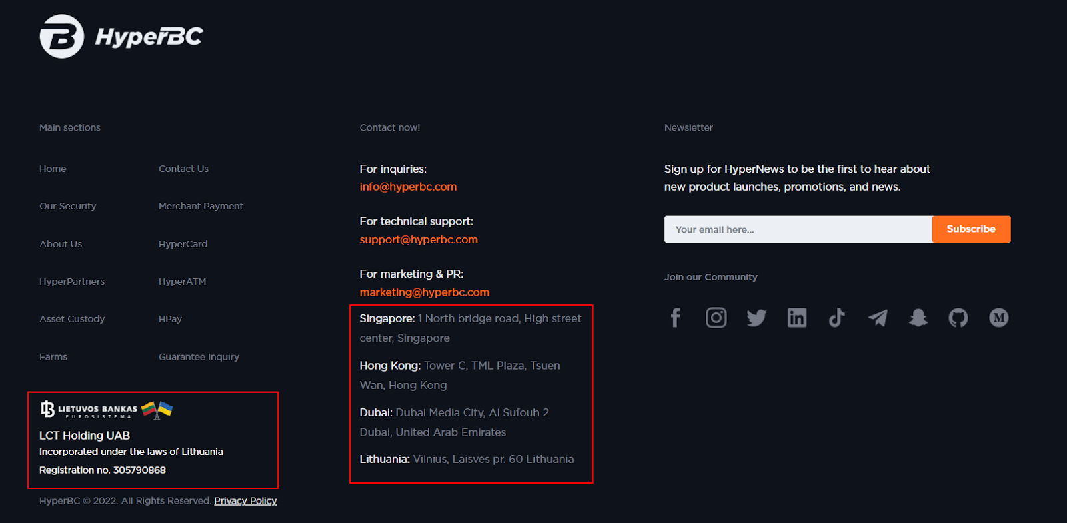This screenshot has height=523, width=1067.
Task: Open the LinkedIn community icon
Action: pos(797,318)
